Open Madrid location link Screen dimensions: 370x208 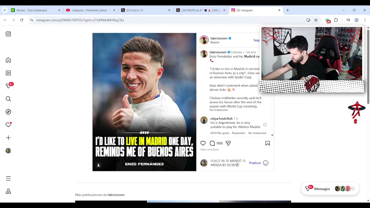coord(215,42)
